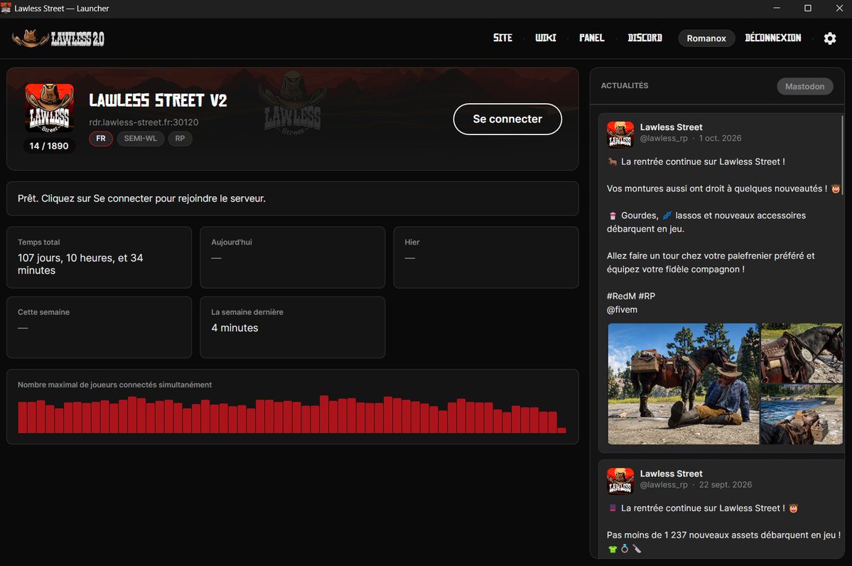This screenshot has width=852, height=566.
Task: Close the launcher window
Action: point(839,8)
